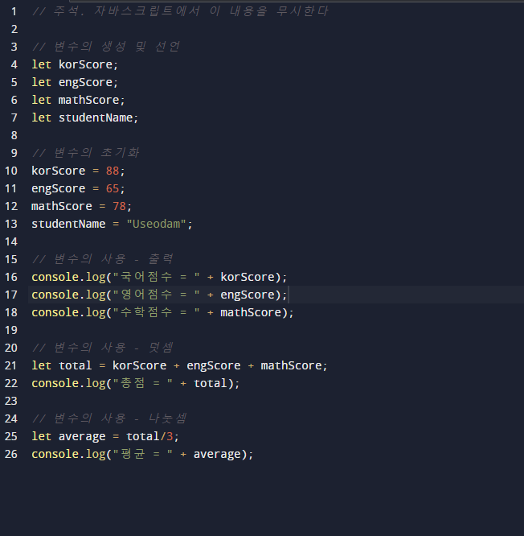The width and height of the screenshot is (524, 536).
Task: Click the comment '// 변수의 생성 및 선언'
Action: (105, 47)
